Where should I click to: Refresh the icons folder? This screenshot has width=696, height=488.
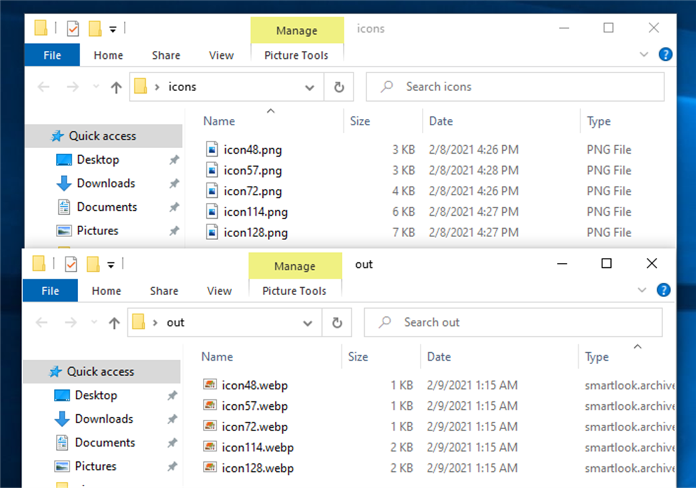(339, 87)
